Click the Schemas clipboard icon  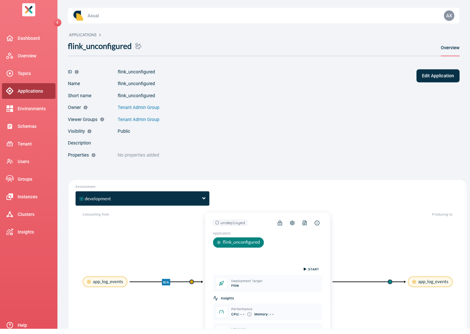coord(10,126)
